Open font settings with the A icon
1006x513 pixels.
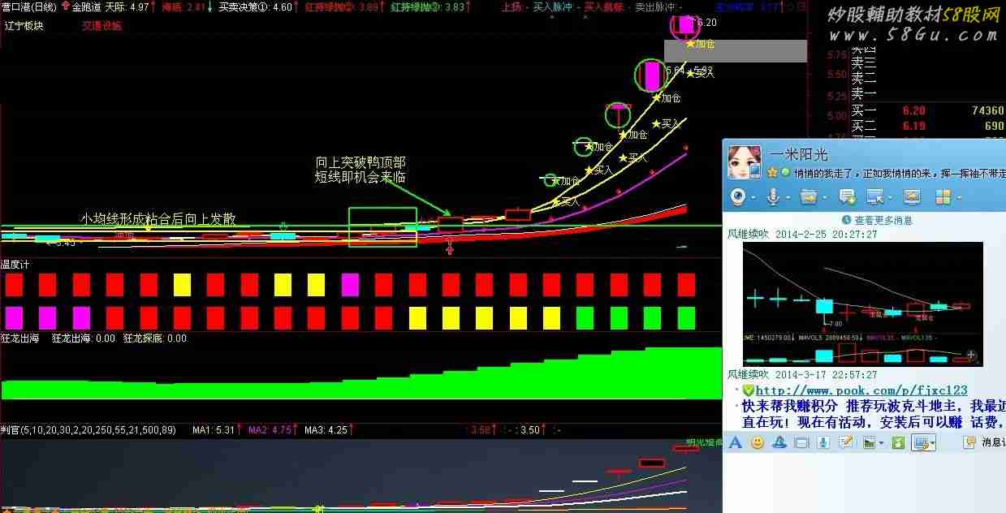[x=736, y=442]
